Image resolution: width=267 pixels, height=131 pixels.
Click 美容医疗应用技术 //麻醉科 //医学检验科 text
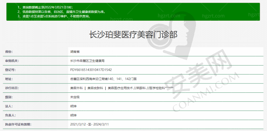141,88
